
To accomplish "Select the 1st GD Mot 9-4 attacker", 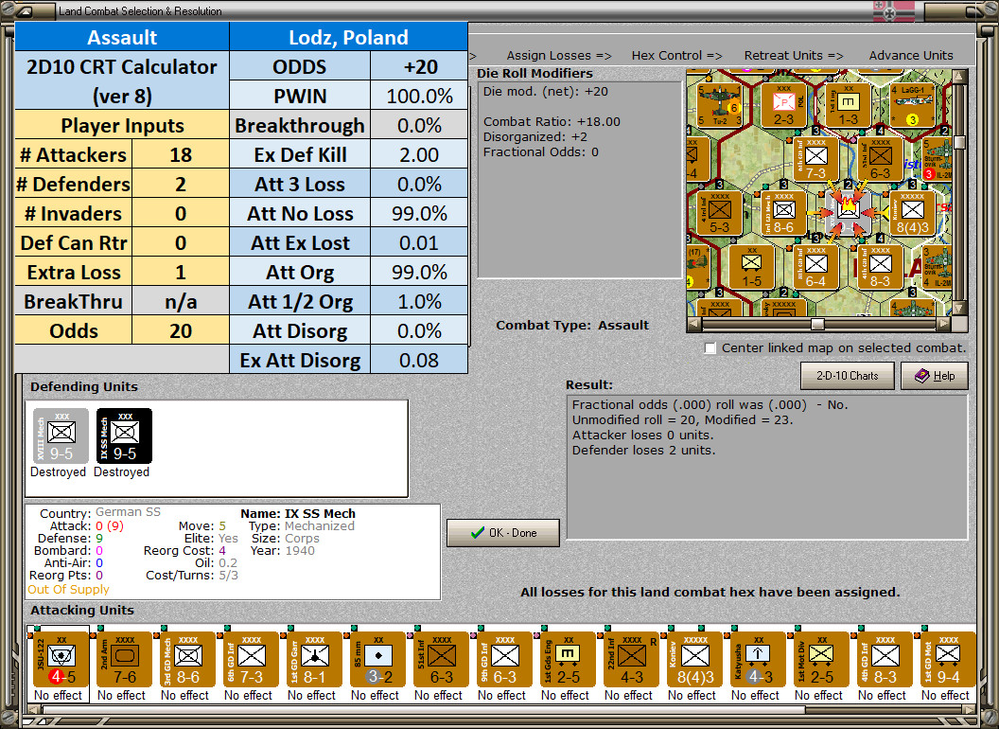I will pyautogui.click(x=948, y=660).
